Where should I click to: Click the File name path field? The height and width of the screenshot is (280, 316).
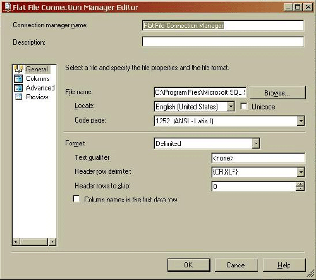(x=200, y=92)
